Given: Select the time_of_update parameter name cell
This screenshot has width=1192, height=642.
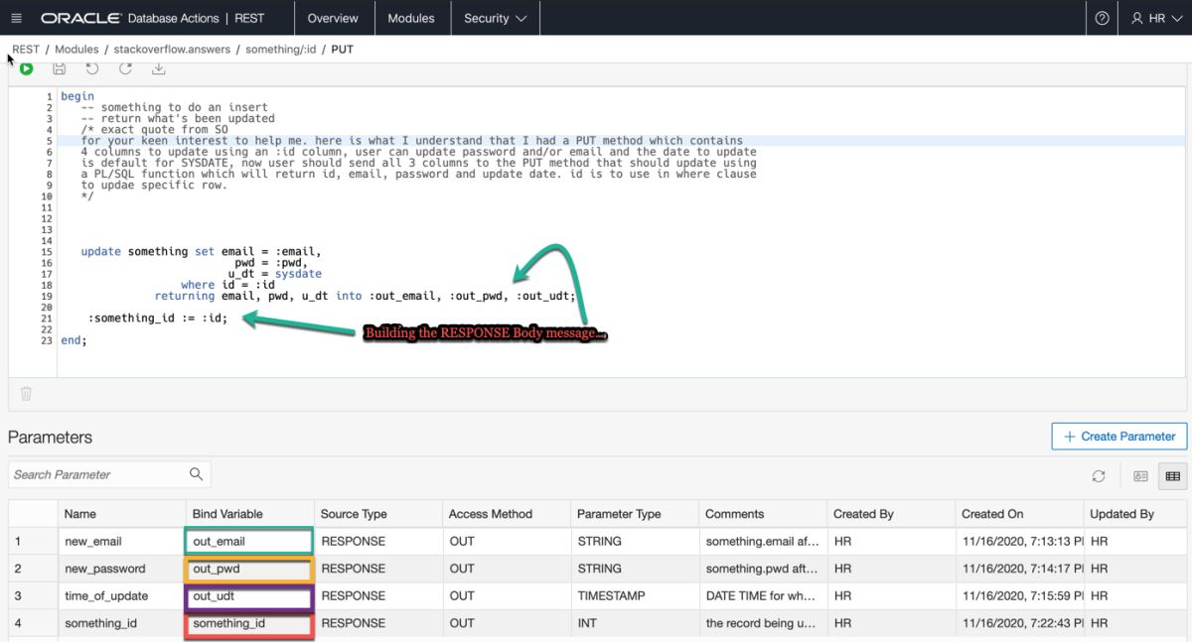Looking at the screenshot, I should coord(121,596).
